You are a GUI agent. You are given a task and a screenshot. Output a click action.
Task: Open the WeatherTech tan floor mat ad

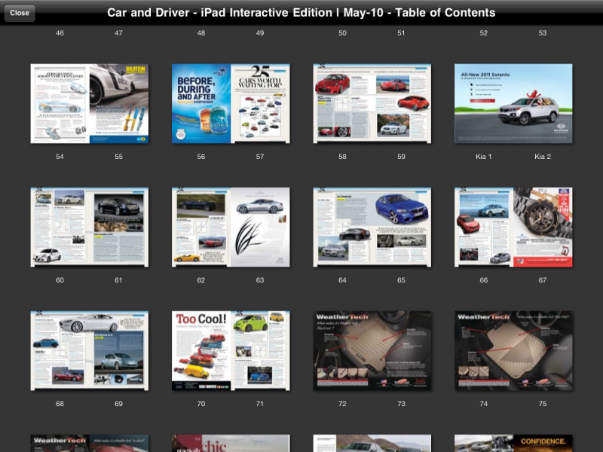pos(372,350)
